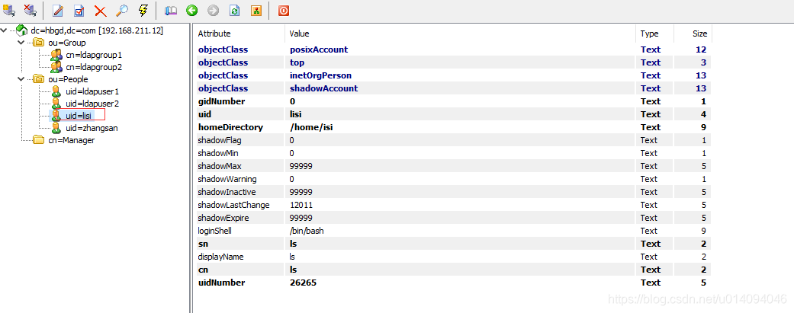Select the displayName attribute
The width and height of the screenshot is (794, 313).
pyautogui.click(x=220, y=257)
